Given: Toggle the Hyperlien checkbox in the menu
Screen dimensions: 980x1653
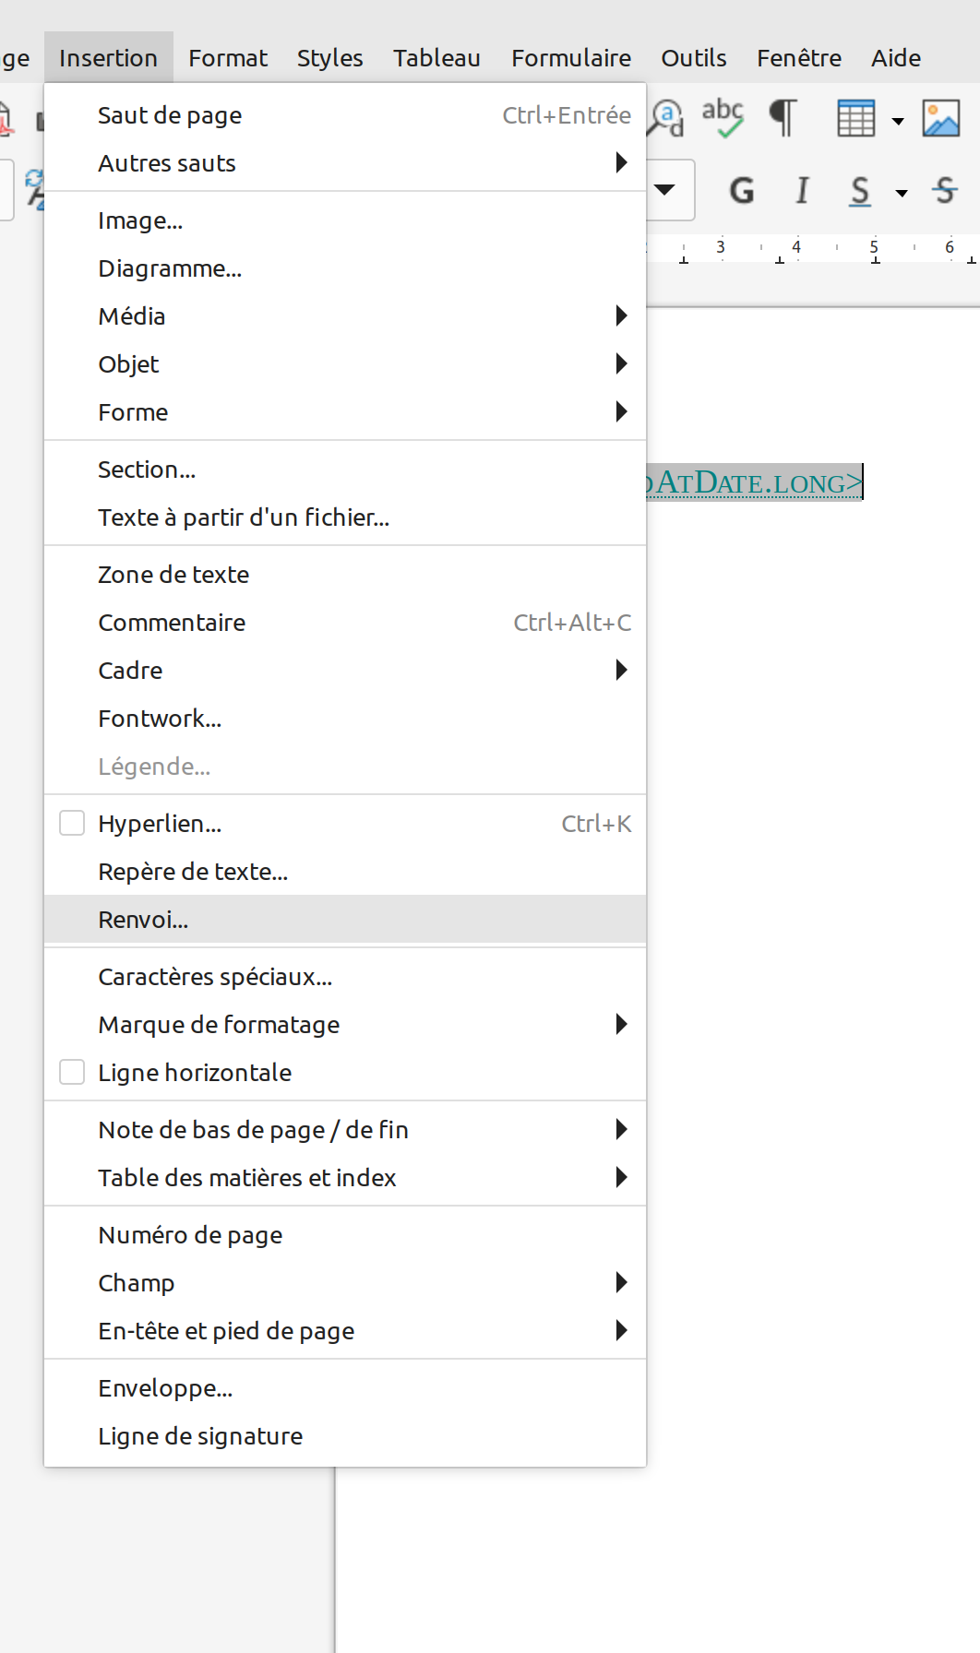Looking at the screenshot, I should pos(71,822).
